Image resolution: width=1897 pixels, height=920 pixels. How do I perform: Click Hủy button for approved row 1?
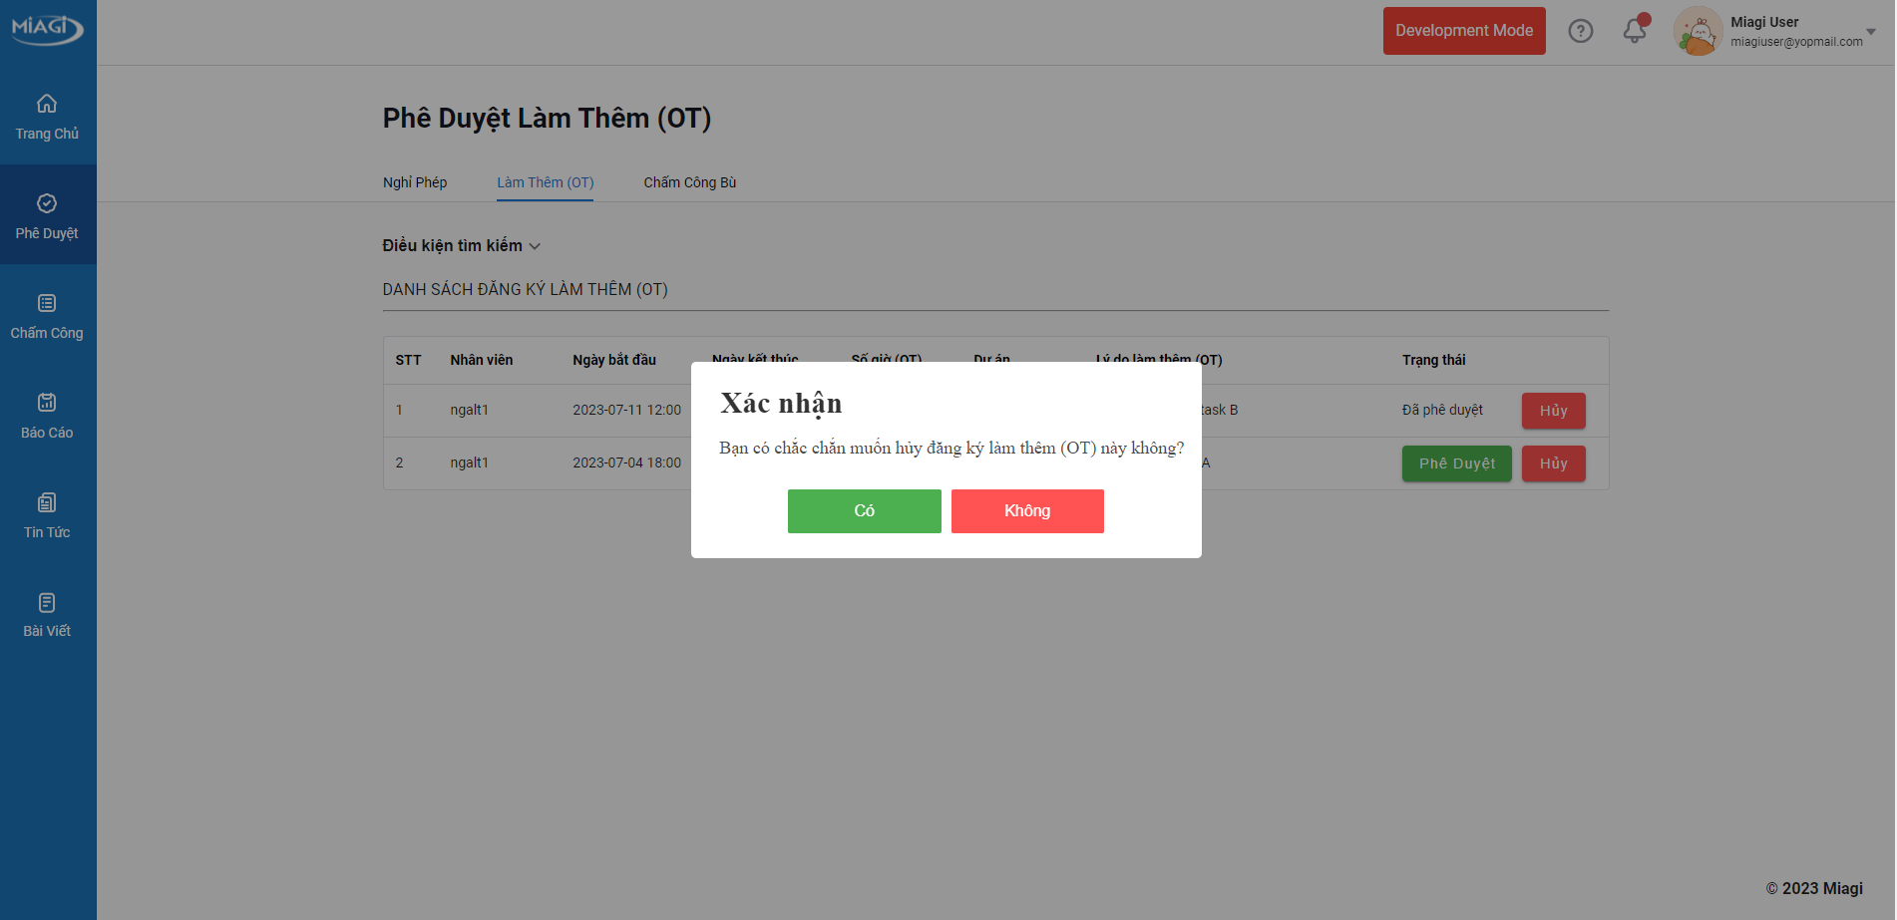[1553, 411]
